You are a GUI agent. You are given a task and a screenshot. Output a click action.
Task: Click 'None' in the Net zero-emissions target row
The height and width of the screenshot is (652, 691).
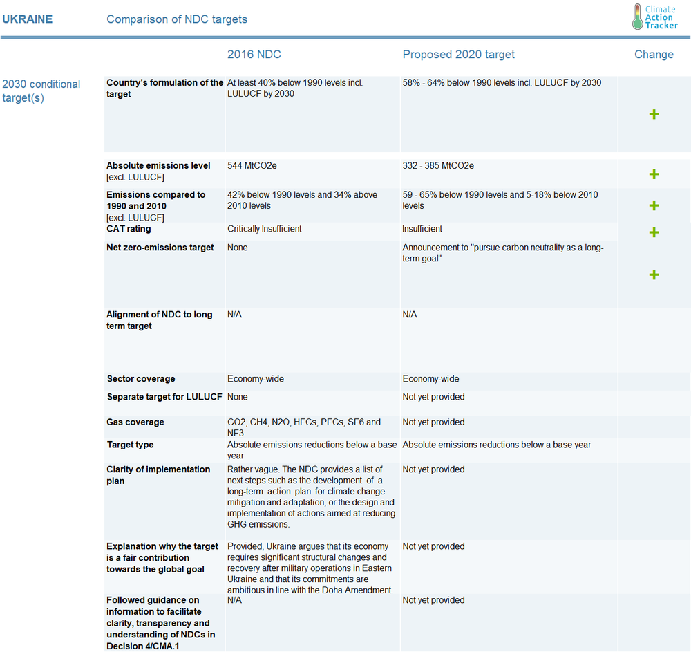[x=238, y=248]
